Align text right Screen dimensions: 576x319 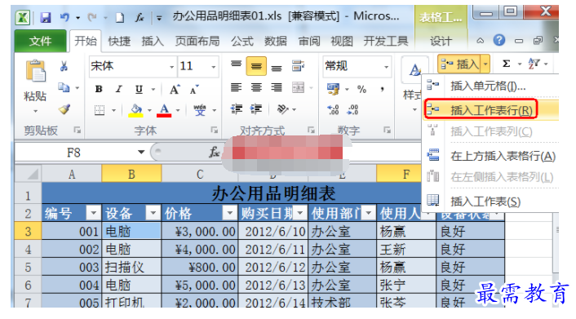[277, 87]
